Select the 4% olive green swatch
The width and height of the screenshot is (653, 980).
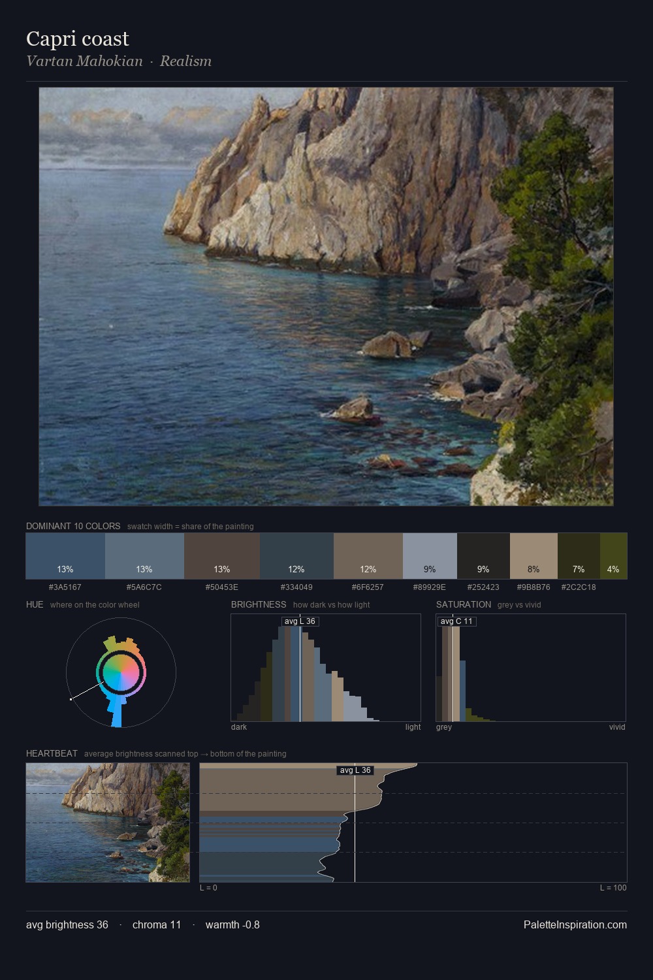tap(613, 556)
